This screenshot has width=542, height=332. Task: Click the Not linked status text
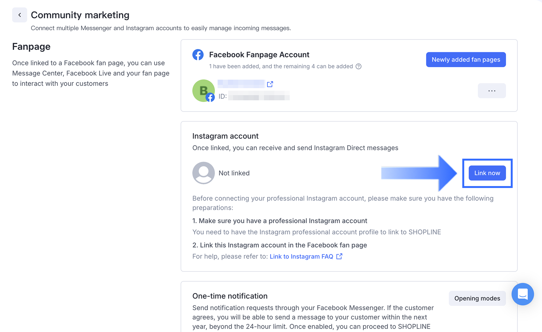[234, 173]
